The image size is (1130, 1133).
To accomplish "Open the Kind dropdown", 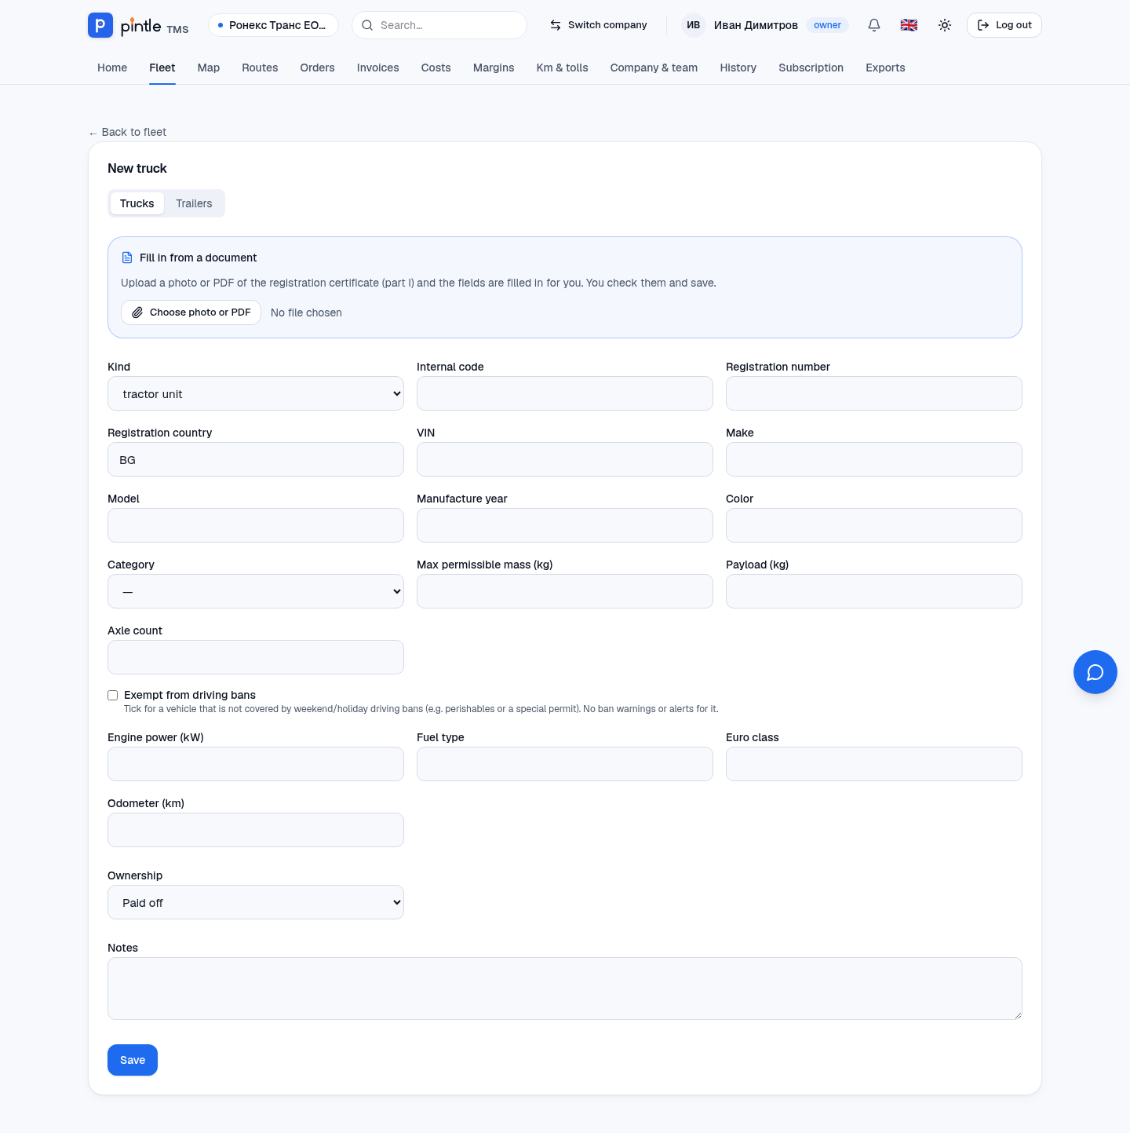I will point(256,393).
